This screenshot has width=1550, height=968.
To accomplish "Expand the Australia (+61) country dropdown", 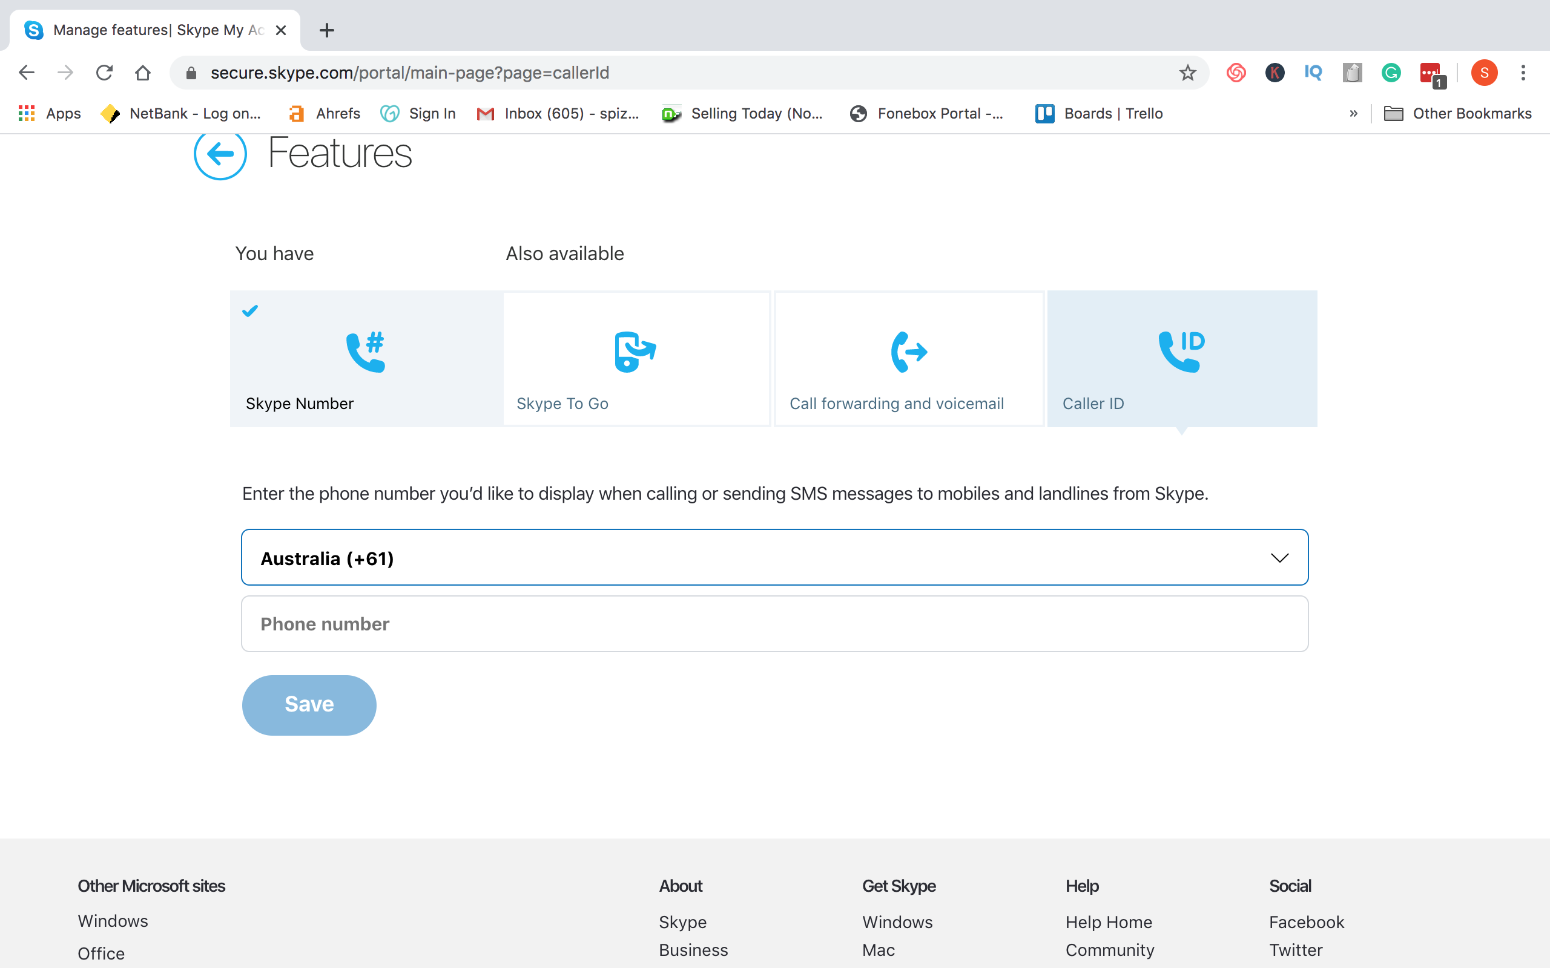I will tap(774, 558).
